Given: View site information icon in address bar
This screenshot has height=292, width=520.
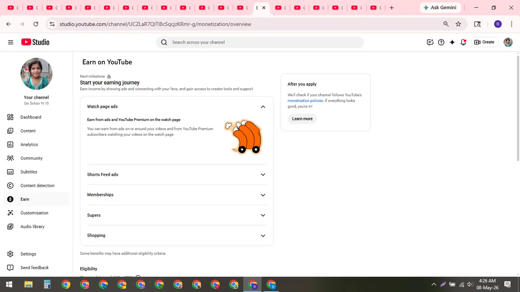Looking at the screenshot, I should click(52, 24).
